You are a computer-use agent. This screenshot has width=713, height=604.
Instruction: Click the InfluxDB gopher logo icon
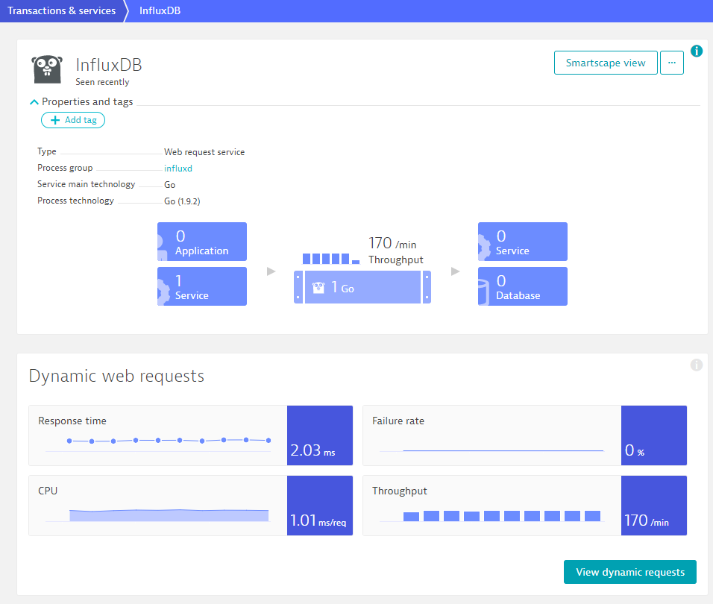[47, 69]
